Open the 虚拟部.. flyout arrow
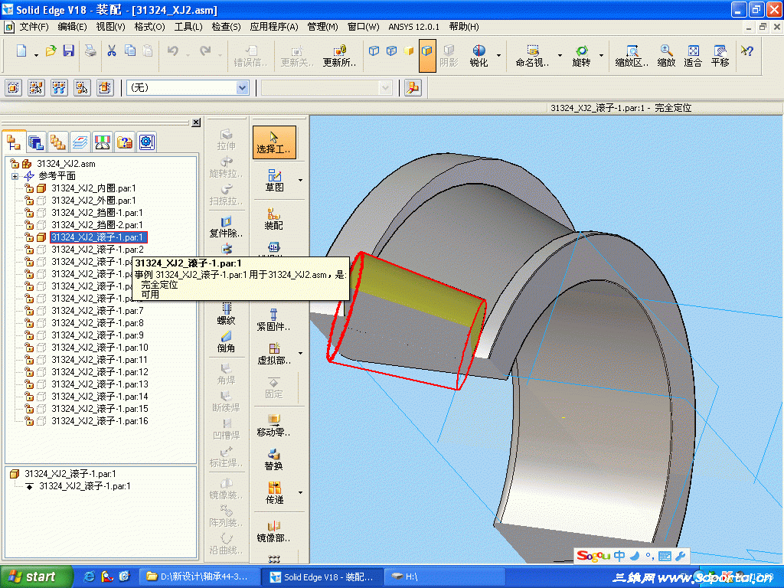The image size is (784, 588). point(300,353)
